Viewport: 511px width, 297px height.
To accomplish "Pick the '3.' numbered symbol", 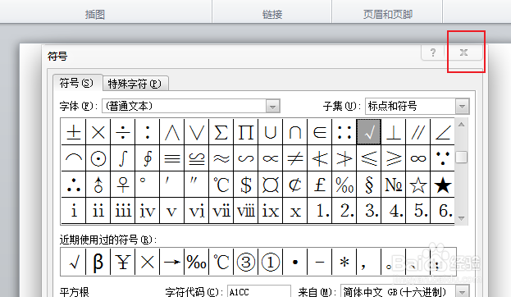I will pos(369,211).
